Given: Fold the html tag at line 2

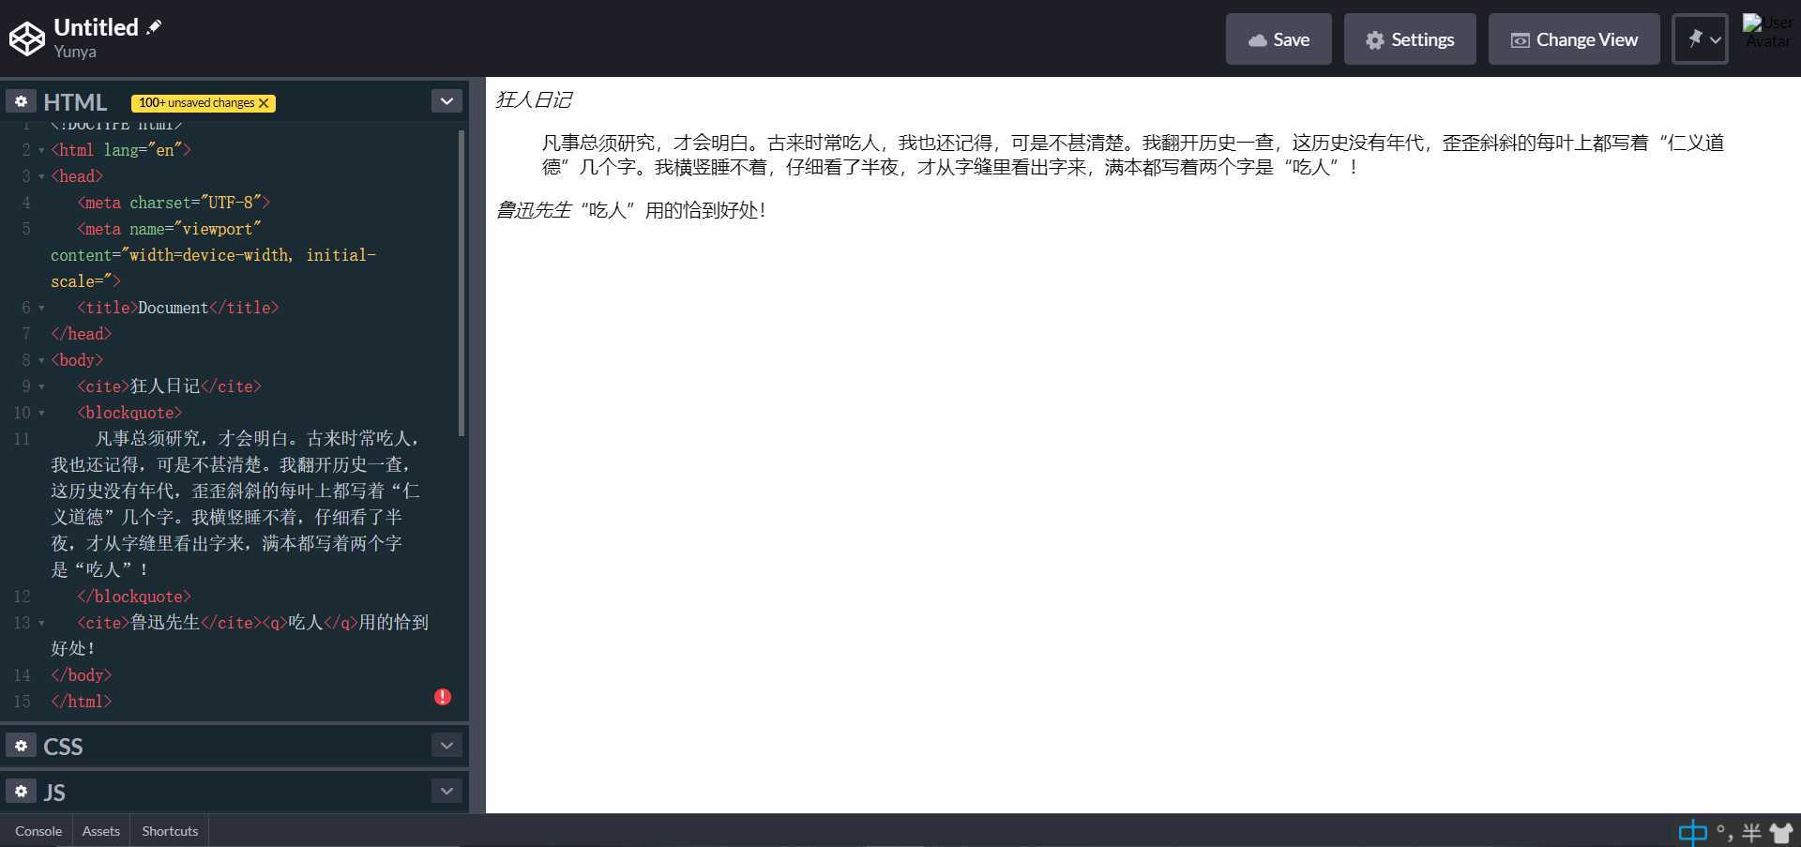Looking at the screenshot, I should pos(41,150).
